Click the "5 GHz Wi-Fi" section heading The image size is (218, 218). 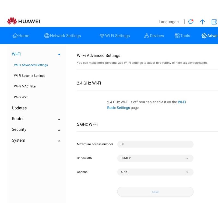tap(87, 124)
